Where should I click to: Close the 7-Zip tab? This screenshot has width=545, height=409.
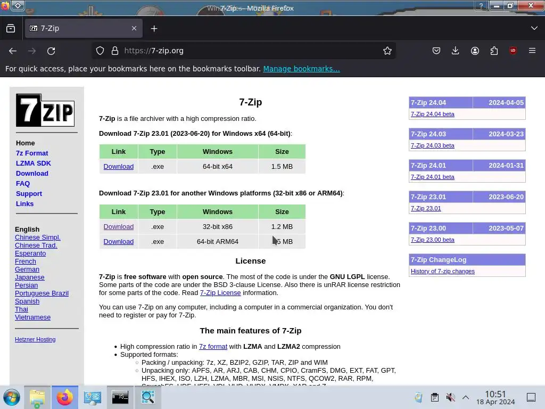click(x=134, y=29)
